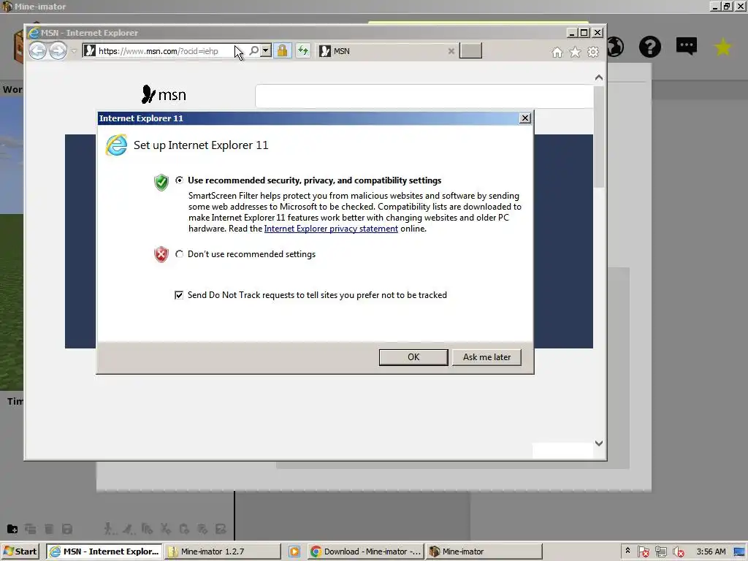Click the msn butterfly logo
This screenshot has height=561, width=748.
[x=164, y=94]
